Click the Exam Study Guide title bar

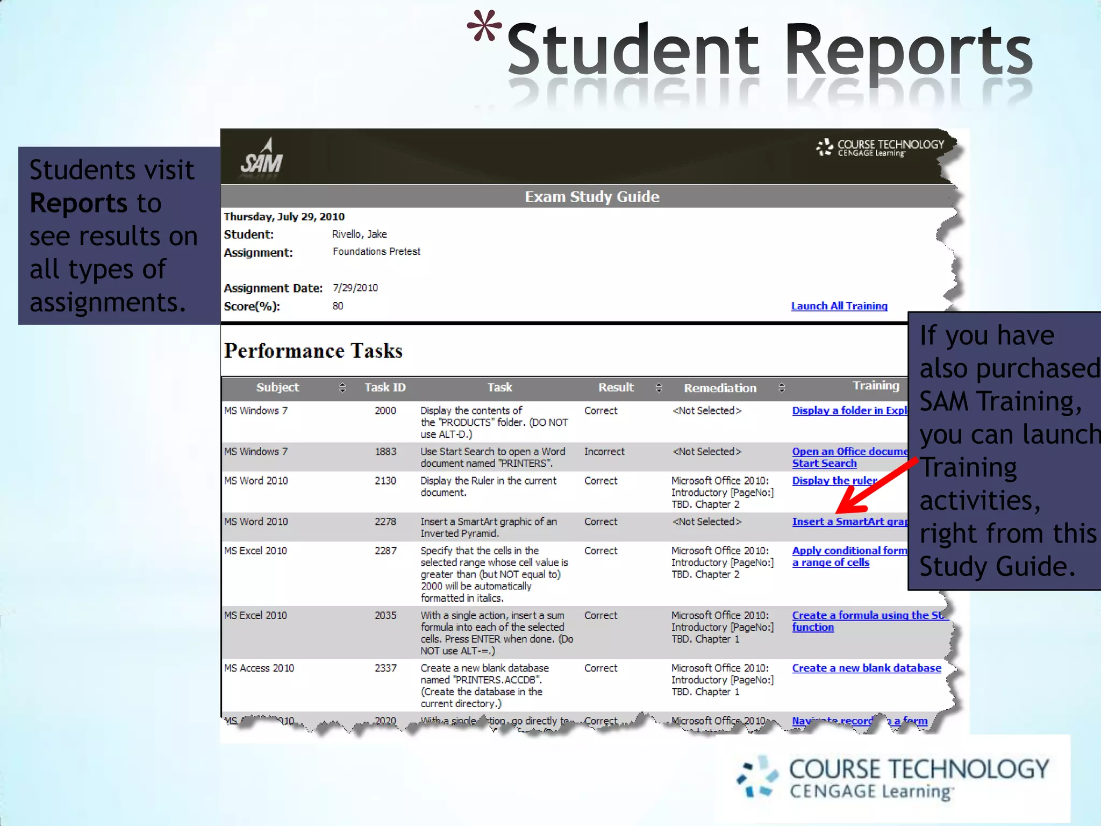(x=591, y=197)
